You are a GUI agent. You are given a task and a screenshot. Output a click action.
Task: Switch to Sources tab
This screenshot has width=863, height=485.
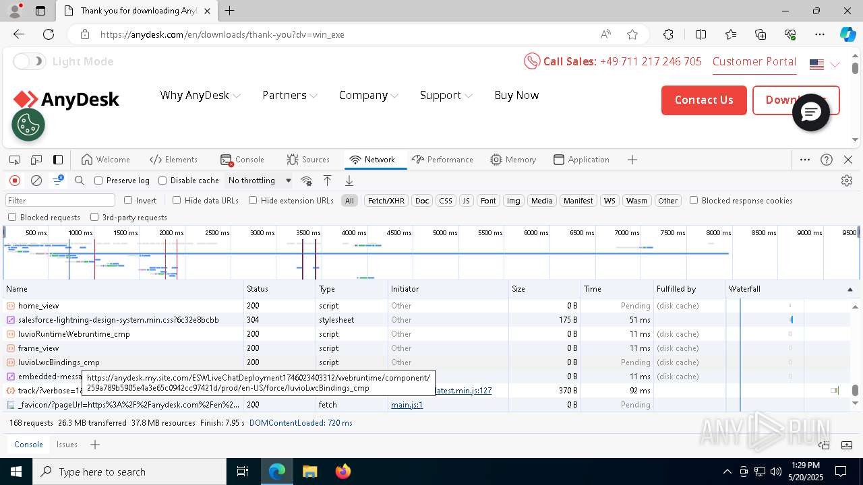pyautogui.click(x=308, y=160)
